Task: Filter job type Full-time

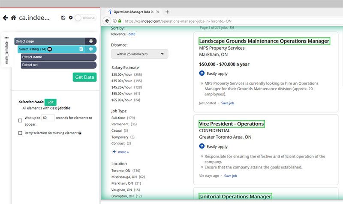Action: point(118,118)
